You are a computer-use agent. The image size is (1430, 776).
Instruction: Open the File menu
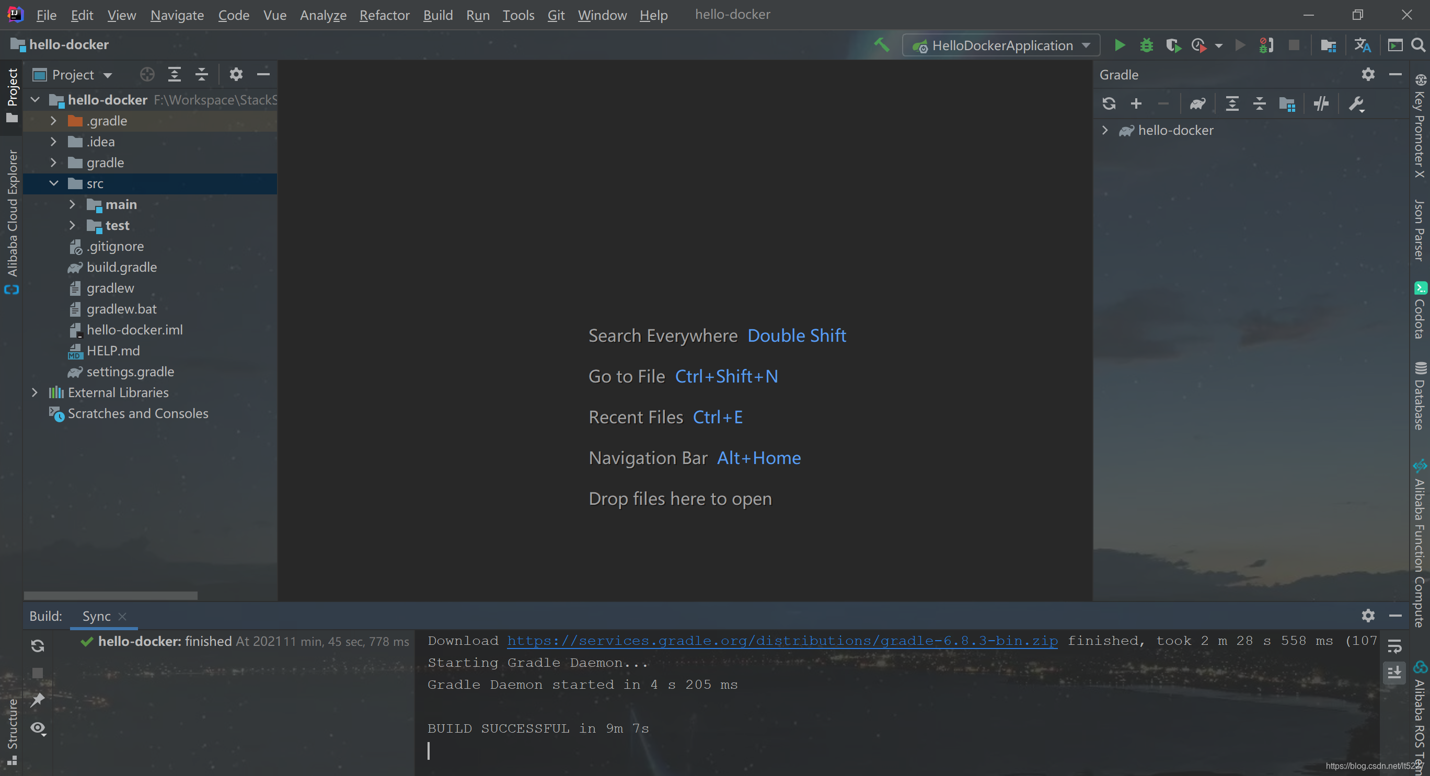(46, 14)
